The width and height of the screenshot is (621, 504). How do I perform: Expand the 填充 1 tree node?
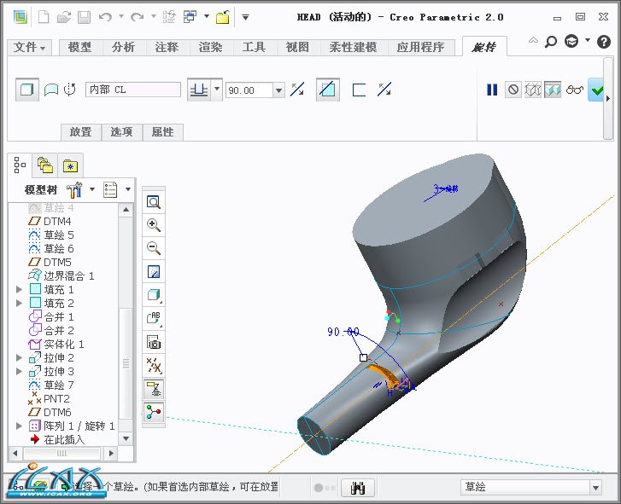click(19, 290)
